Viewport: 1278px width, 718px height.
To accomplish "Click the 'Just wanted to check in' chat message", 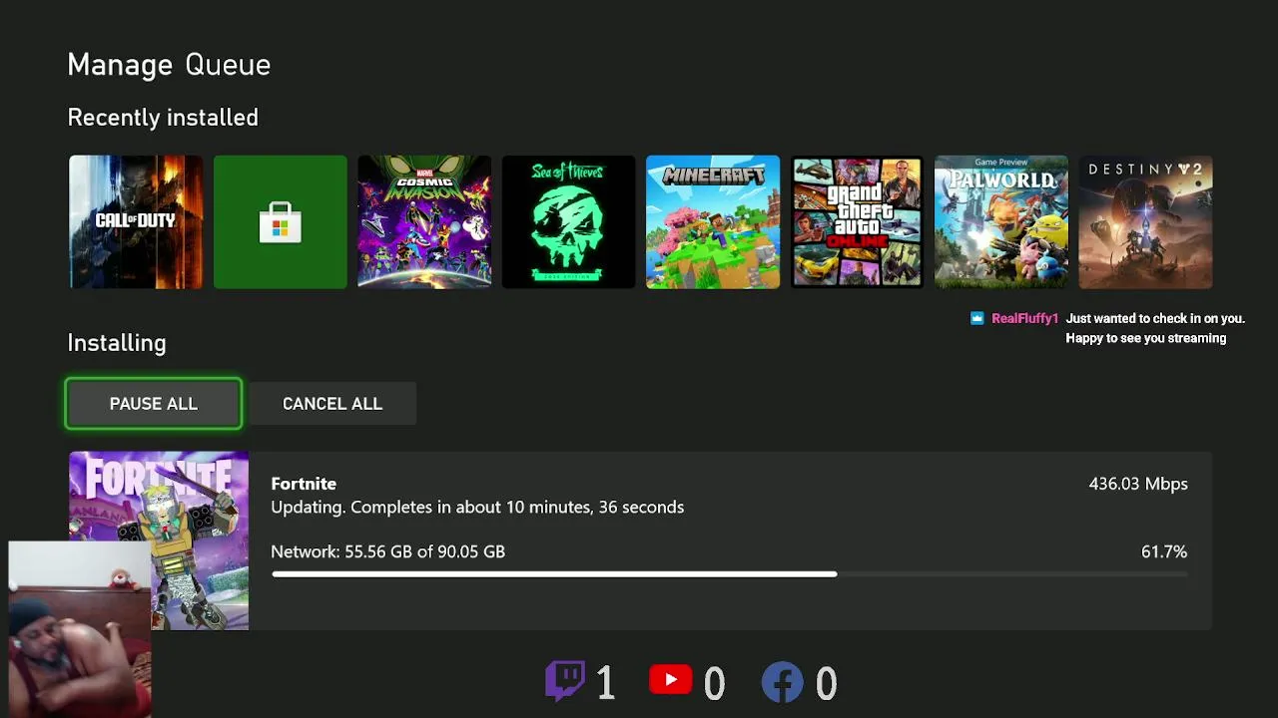I will (1155, 328).
